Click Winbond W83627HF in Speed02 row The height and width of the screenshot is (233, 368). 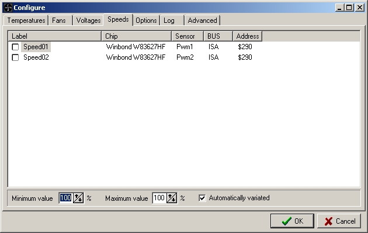click(x=136, y=57)
